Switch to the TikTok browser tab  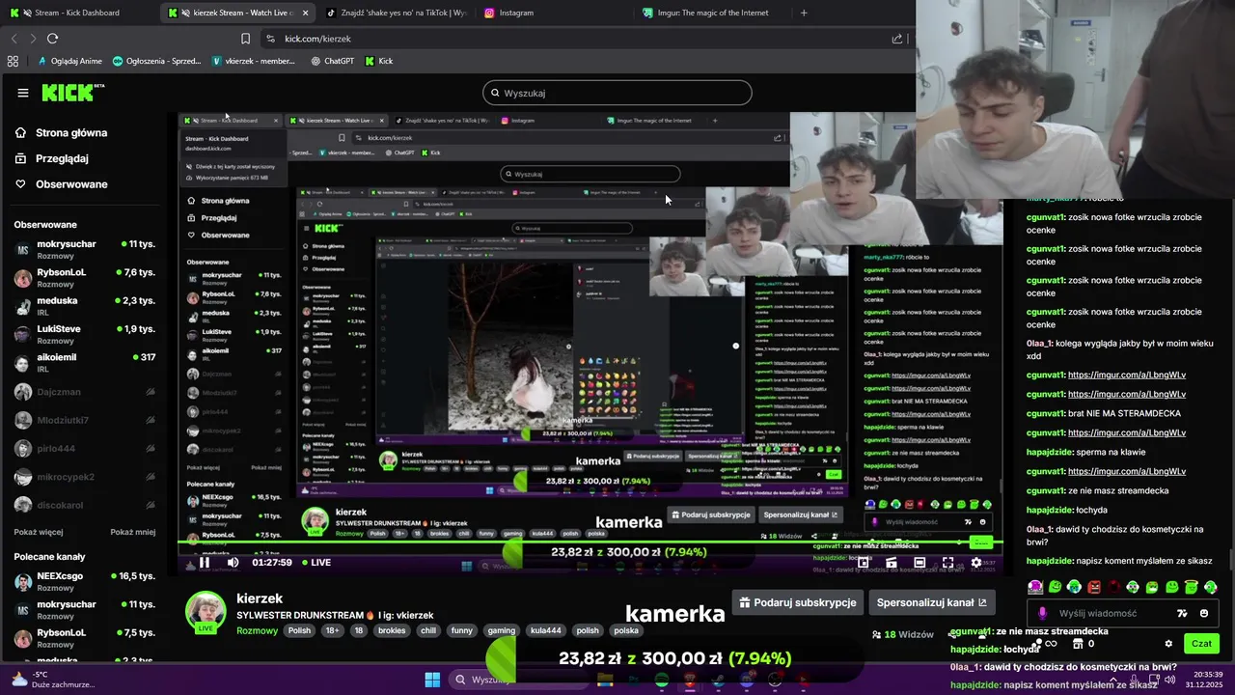(x=397, y=13)
